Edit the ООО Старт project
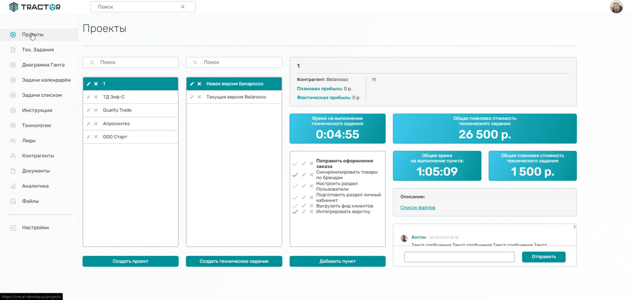Image resolution: width=634 pixels, height=300 pixels. click(89, 137)
